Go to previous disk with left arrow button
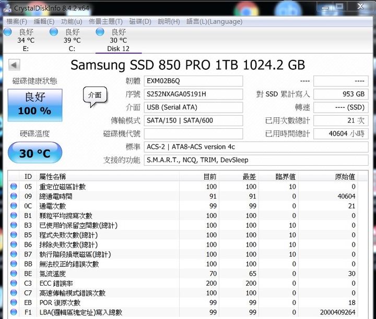 point(15,65)
